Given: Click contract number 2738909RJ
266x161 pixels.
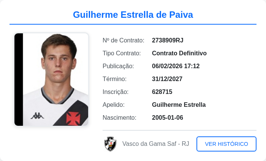Looking at the screenshot, I should pos(168,40).
